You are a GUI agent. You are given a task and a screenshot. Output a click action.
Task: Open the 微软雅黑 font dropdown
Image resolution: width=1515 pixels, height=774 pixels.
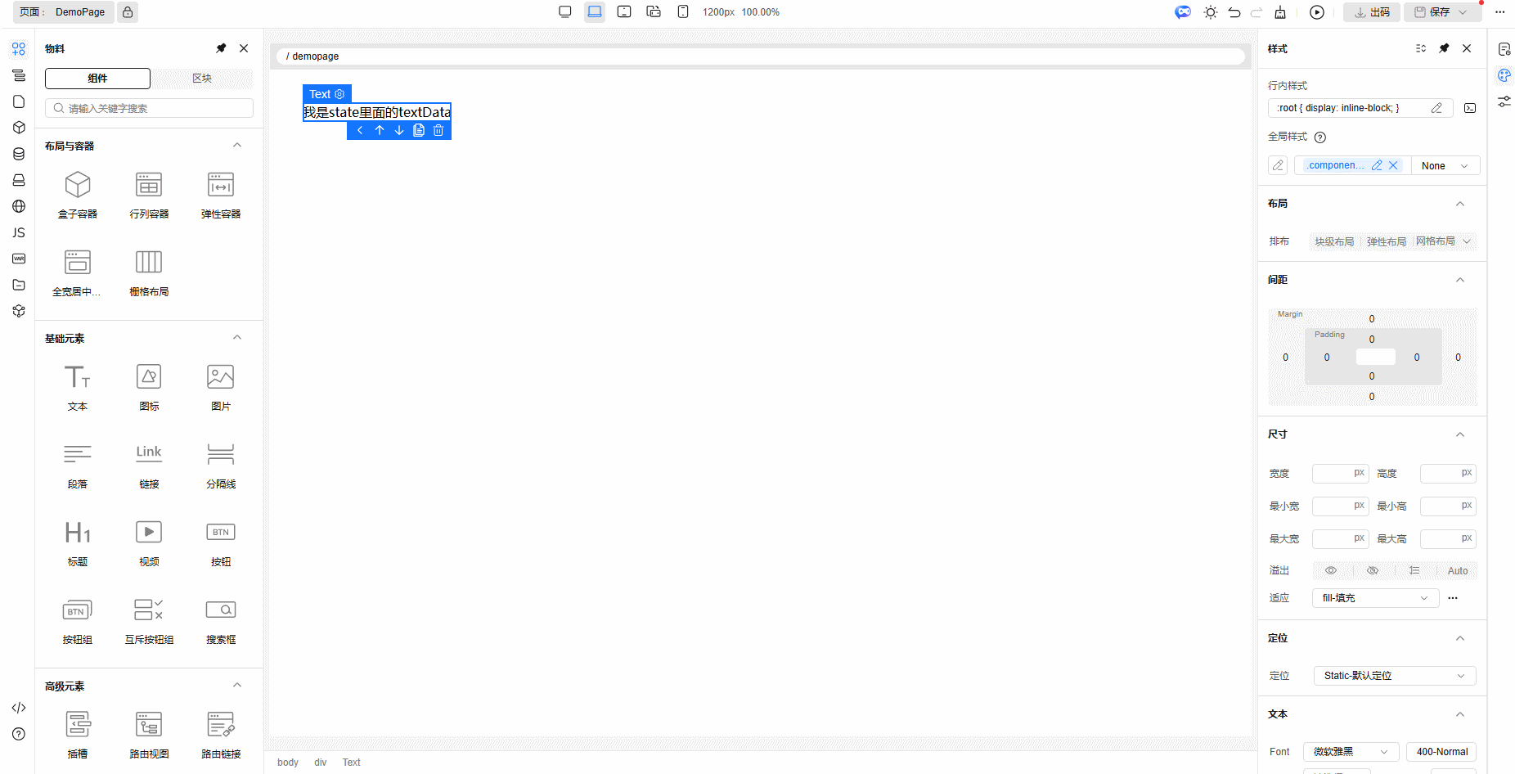point(1350,752)
